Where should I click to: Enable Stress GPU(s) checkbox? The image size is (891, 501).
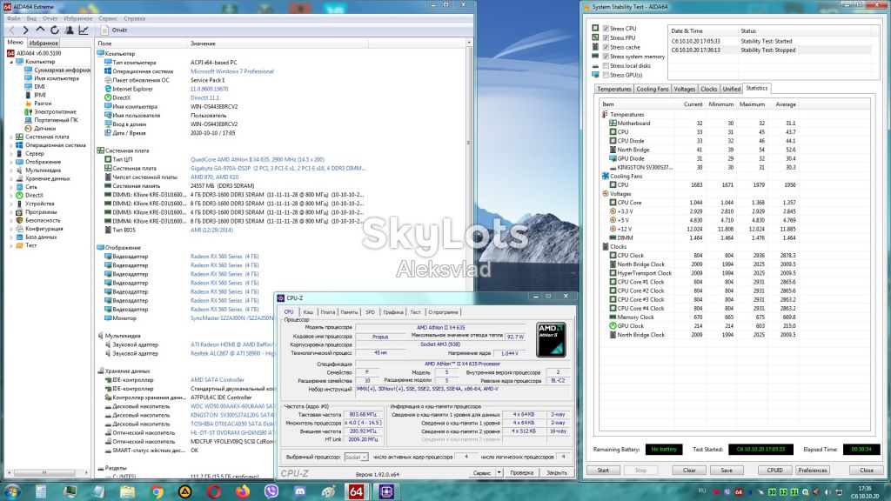coord(606,75)
